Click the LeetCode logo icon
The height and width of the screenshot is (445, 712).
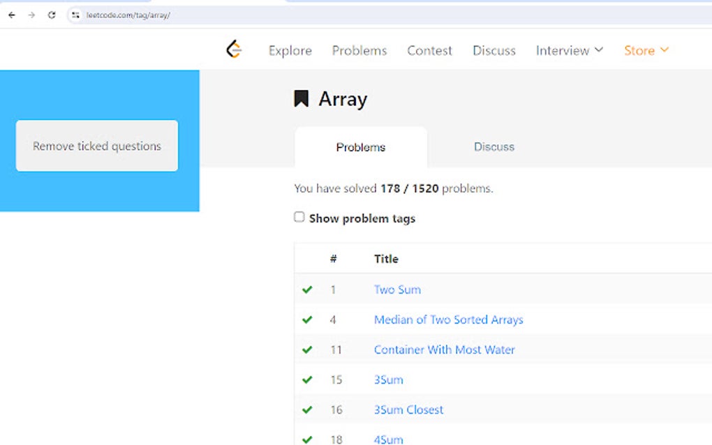point(234,50)
